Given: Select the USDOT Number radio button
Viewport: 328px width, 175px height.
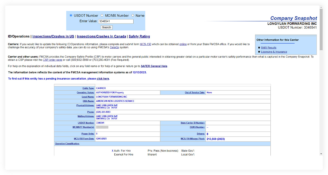Looking at the screenshot, I should point(71,16).
